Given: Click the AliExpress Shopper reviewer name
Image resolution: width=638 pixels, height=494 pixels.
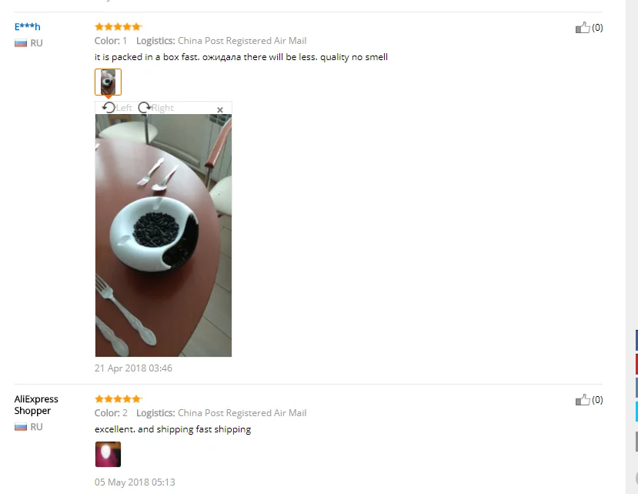Looking at the screenshot, I should tap(36, 405).
